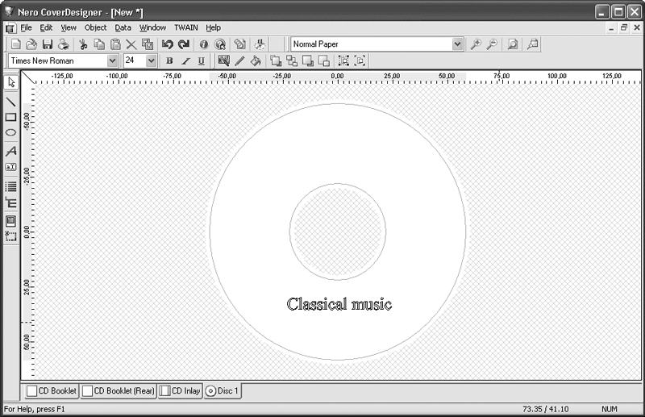The width and height of the screenshot is (645, 417).
Task: Toggle Underline formatting
Action: pos(200,60)
